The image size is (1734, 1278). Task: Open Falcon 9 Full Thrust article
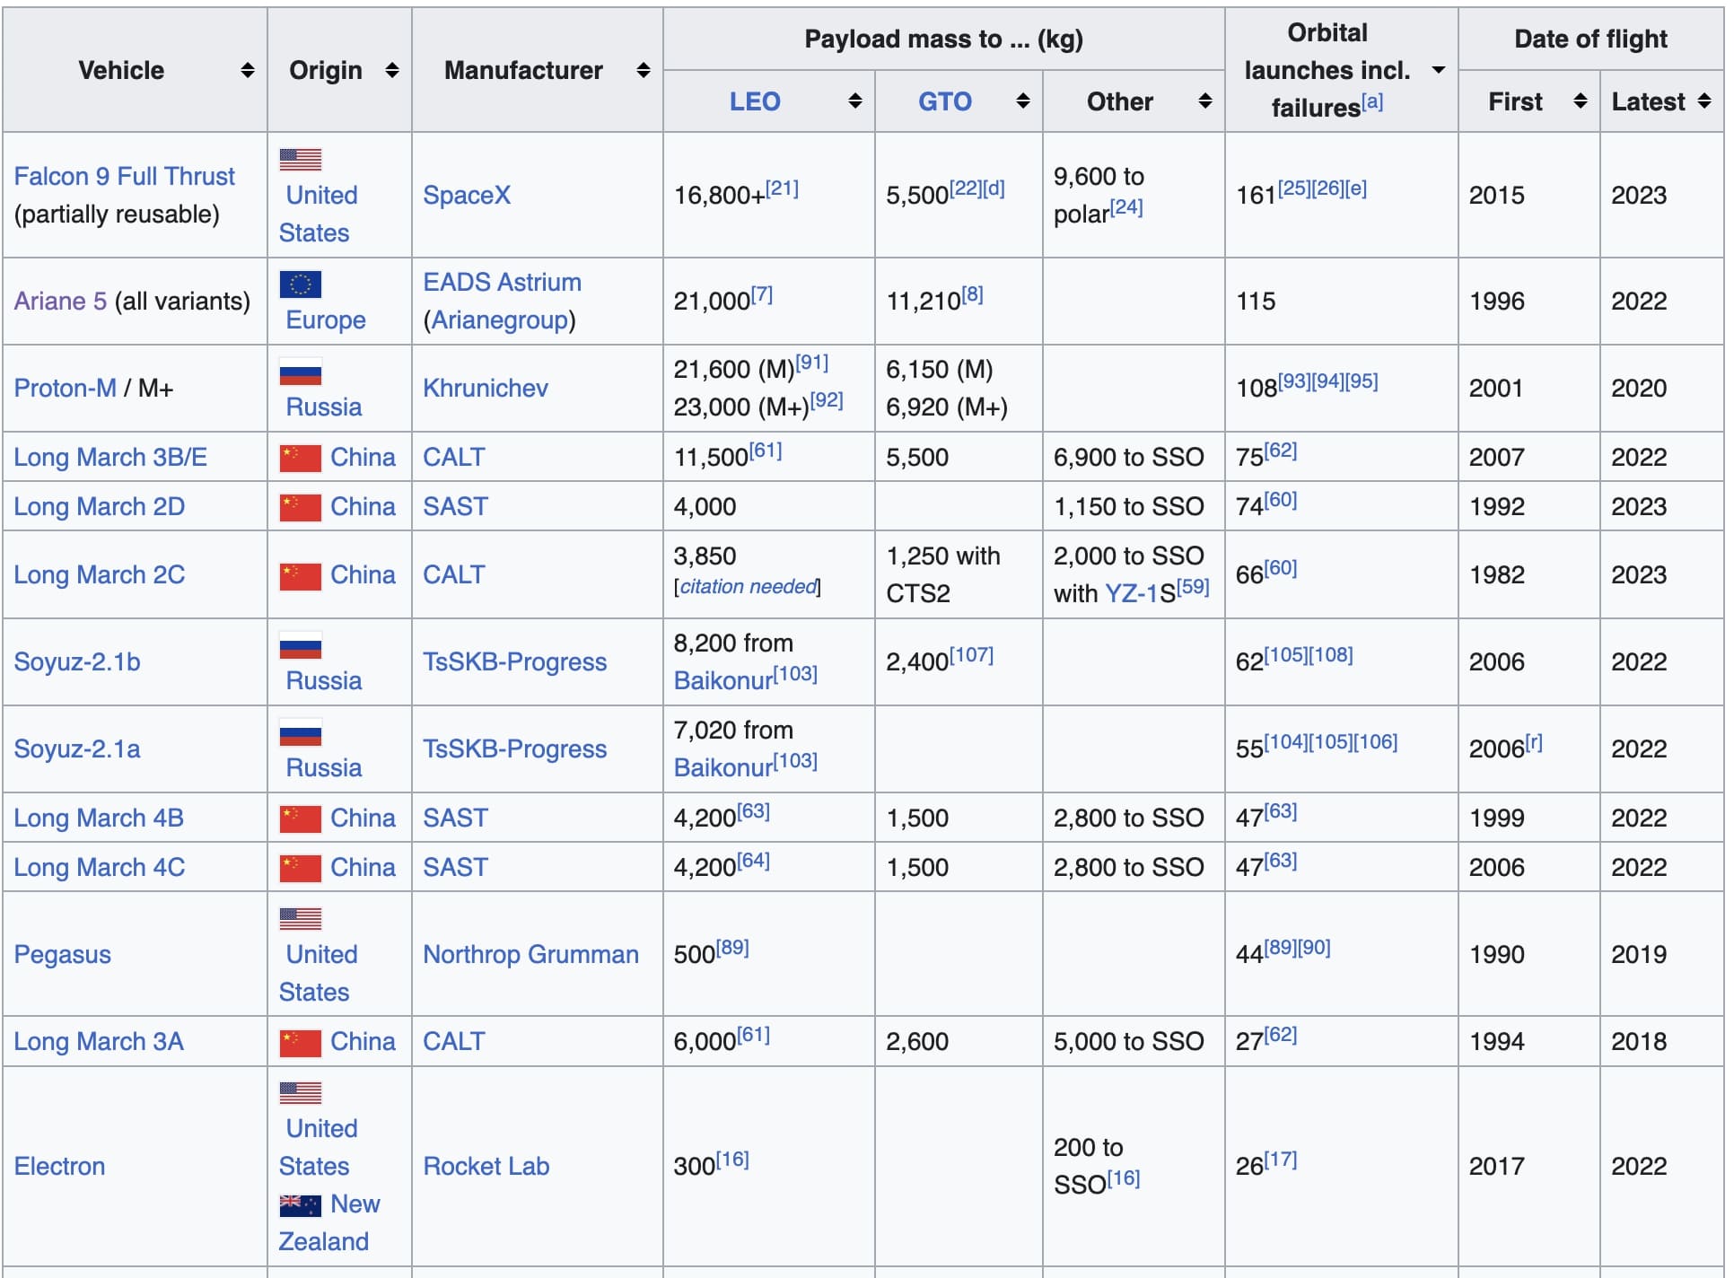click(124, 176)
